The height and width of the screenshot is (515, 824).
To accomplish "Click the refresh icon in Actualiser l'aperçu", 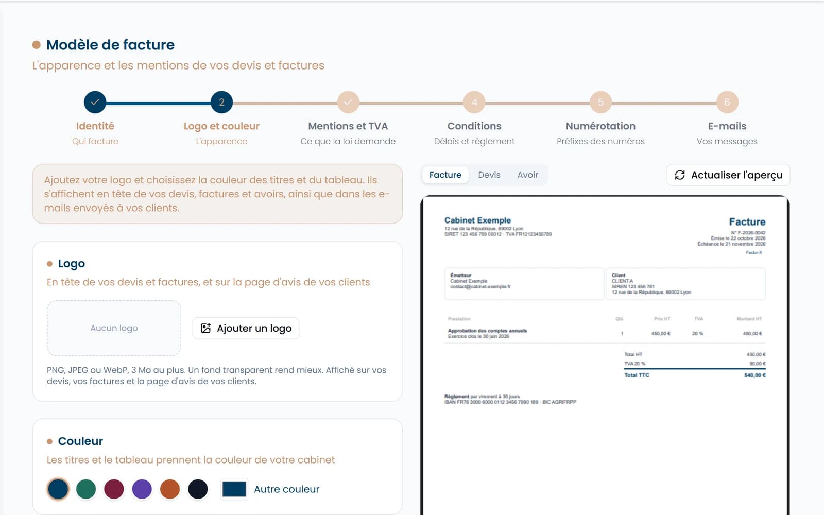I will coord(680,175).
